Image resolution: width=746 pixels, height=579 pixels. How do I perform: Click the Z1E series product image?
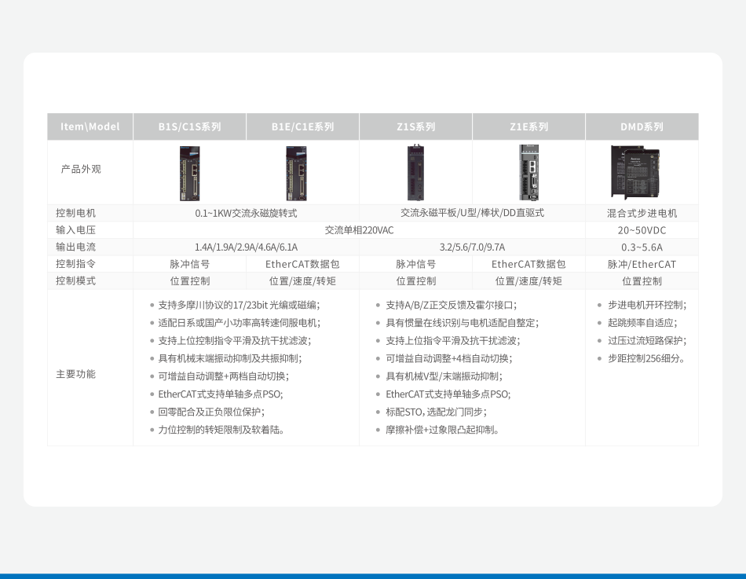(528, 172)
